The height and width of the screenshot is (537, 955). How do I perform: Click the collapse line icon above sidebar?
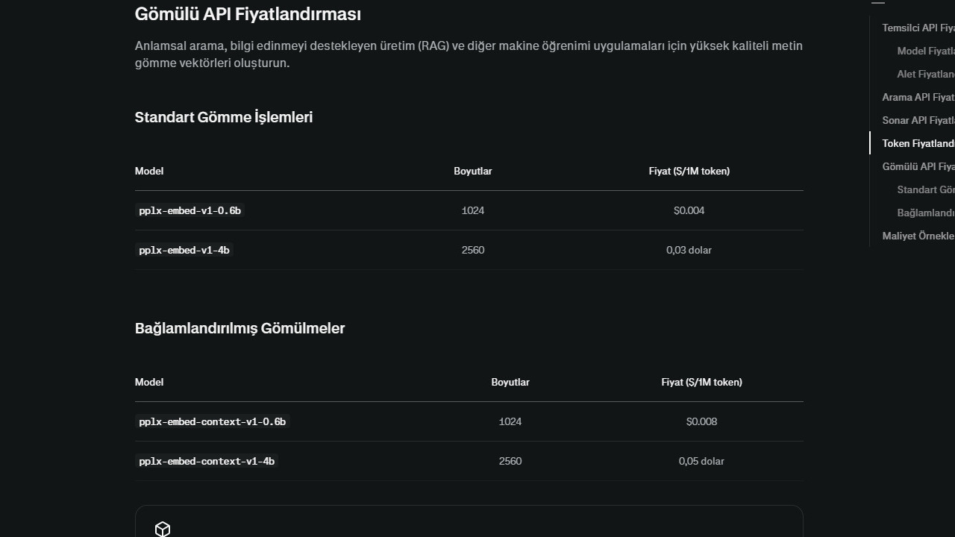pos(878,3)
